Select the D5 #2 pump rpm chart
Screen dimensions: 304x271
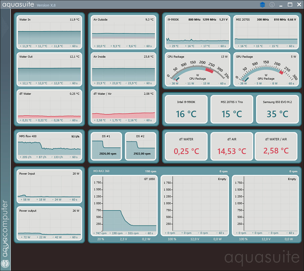click(x=141, y=146)
